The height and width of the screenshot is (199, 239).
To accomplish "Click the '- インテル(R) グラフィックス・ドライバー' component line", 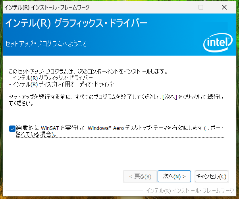I will pyautogui.click(x=51, y=78).
